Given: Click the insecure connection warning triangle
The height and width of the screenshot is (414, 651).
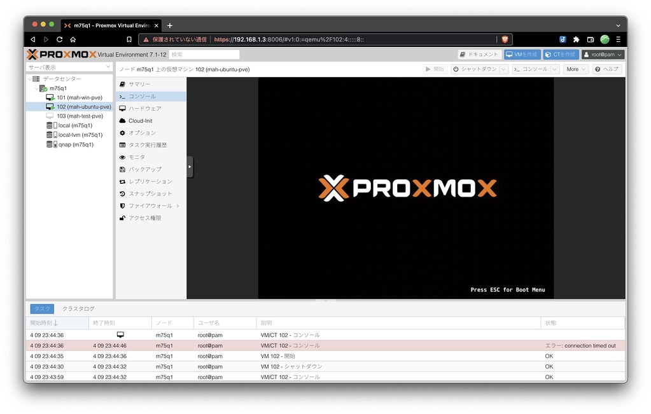Looking at the screenshot, I should point(146,39).
